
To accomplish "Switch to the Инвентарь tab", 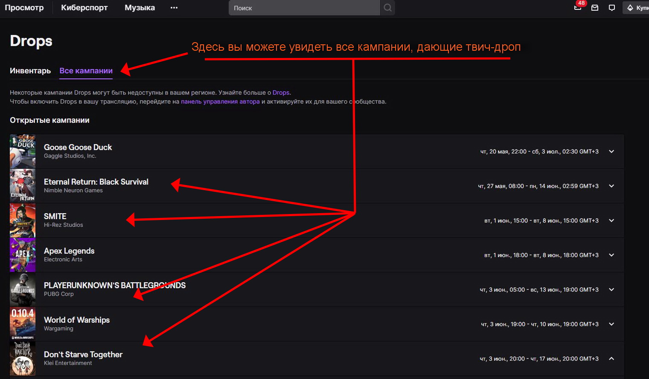I will tap(30, 71).
